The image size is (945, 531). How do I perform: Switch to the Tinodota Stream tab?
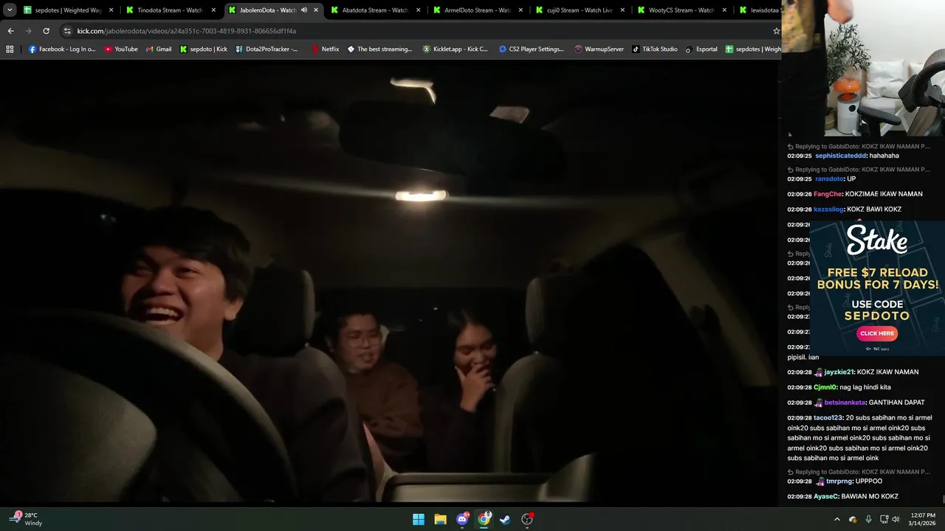[170, 10]
